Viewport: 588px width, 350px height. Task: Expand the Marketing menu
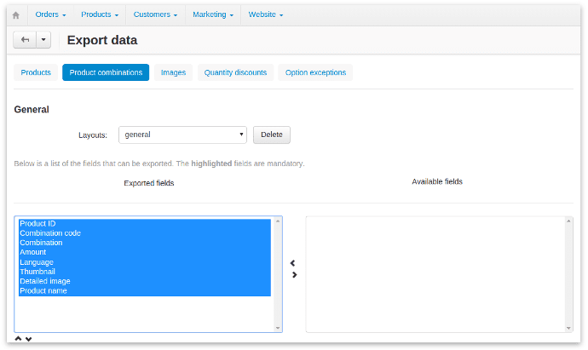[213, 14]
